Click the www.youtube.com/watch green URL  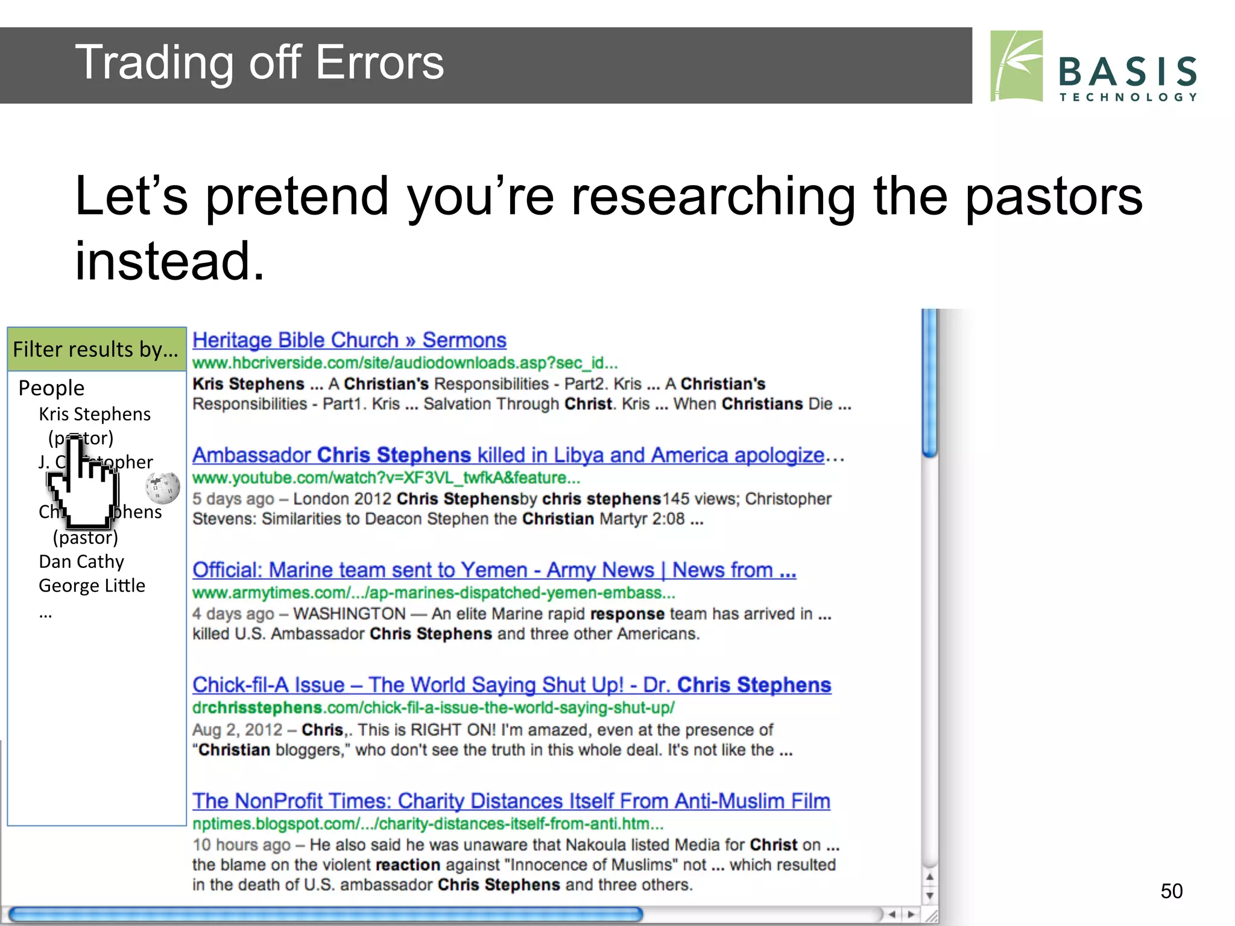point(386,478)
